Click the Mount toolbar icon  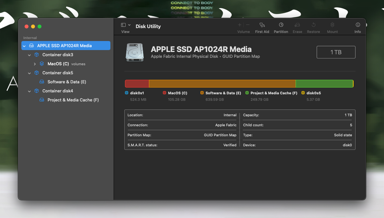click(x=332, y=27)
